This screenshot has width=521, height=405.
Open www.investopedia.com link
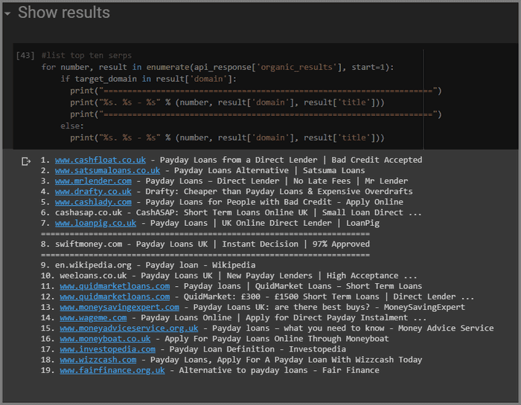coord(107,349)
